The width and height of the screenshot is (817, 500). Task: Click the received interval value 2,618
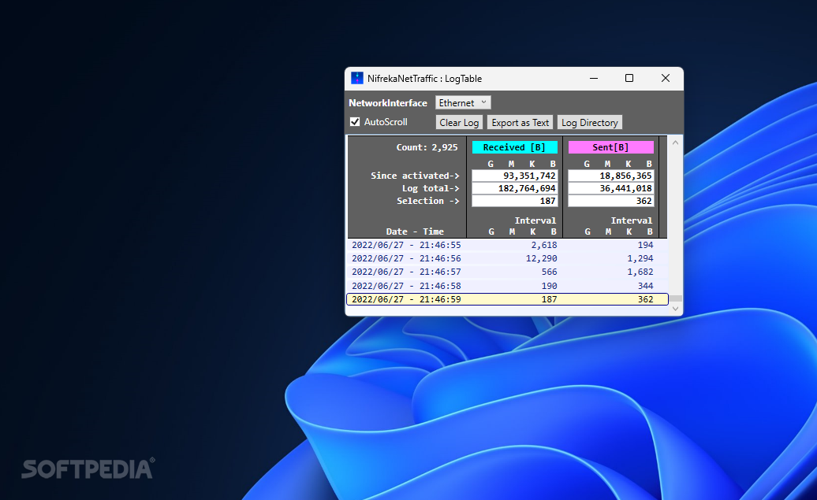point(544,245)
